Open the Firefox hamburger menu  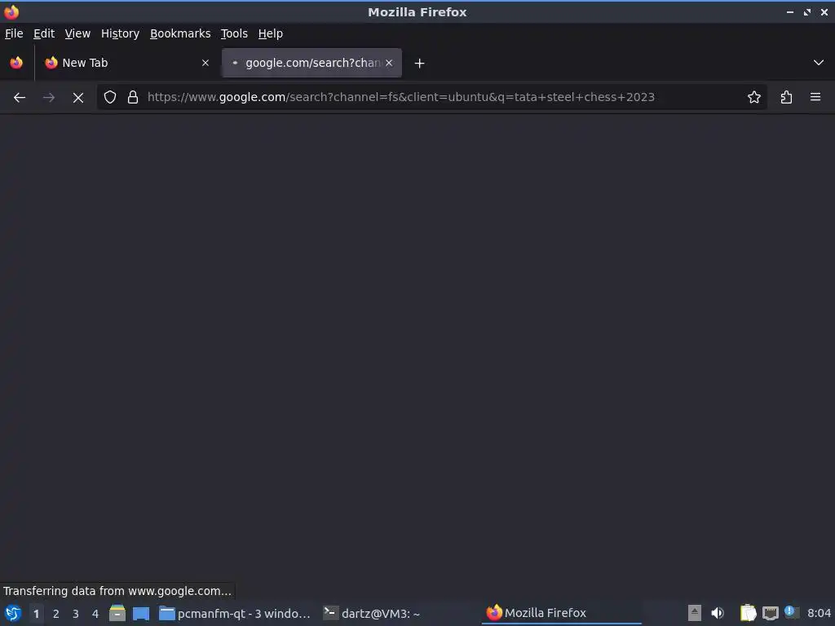(x=815, y=98)
